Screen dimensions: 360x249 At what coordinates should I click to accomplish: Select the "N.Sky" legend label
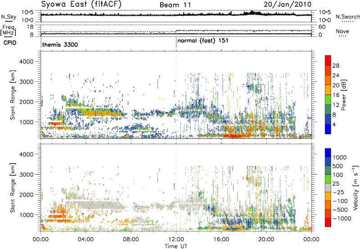click(9, 17)
